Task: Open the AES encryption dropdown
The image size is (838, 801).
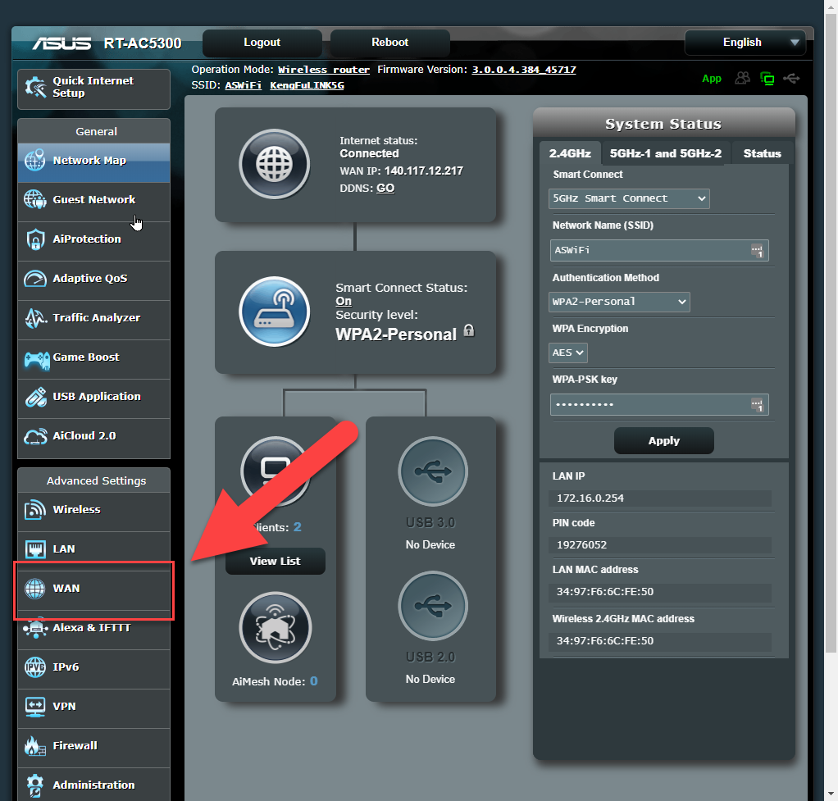Action: [568, 353]
